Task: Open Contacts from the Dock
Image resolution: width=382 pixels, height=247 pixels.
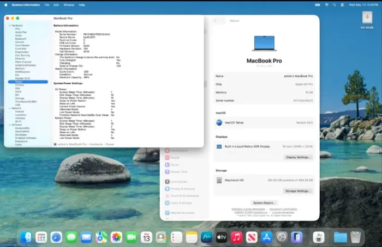Action: (x=162, y=237)
